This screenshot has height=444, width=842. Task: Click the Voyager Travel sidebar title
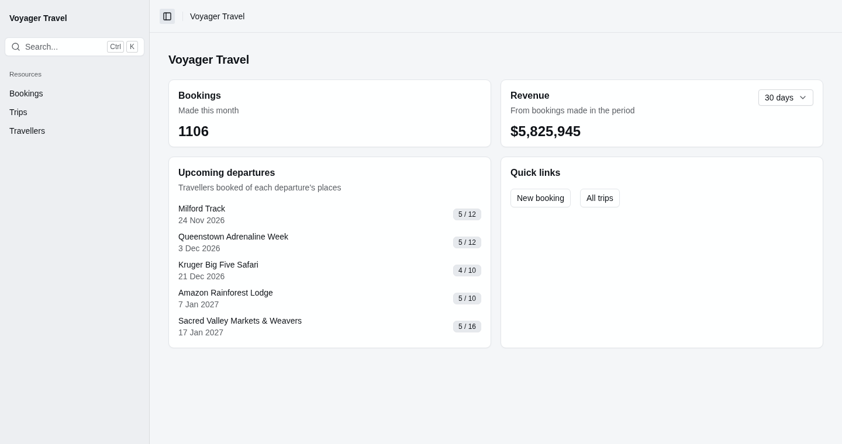[38, 18]
